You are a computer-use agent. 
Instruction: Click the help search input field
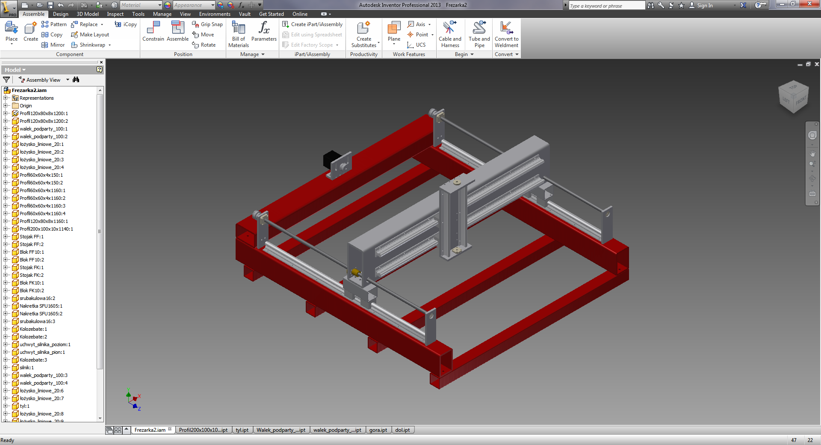[x=606, y=6]
